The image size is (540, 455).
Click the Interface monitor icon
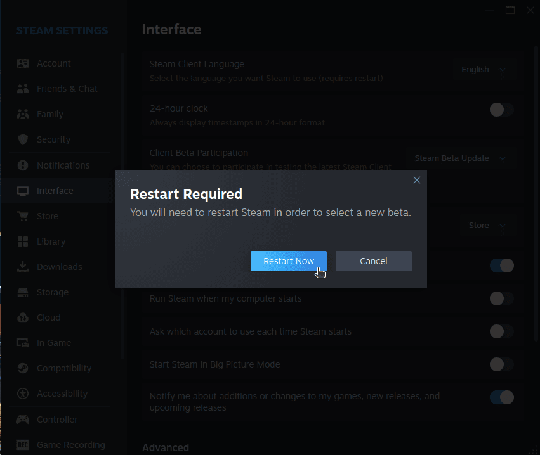[x=23, y=191]
